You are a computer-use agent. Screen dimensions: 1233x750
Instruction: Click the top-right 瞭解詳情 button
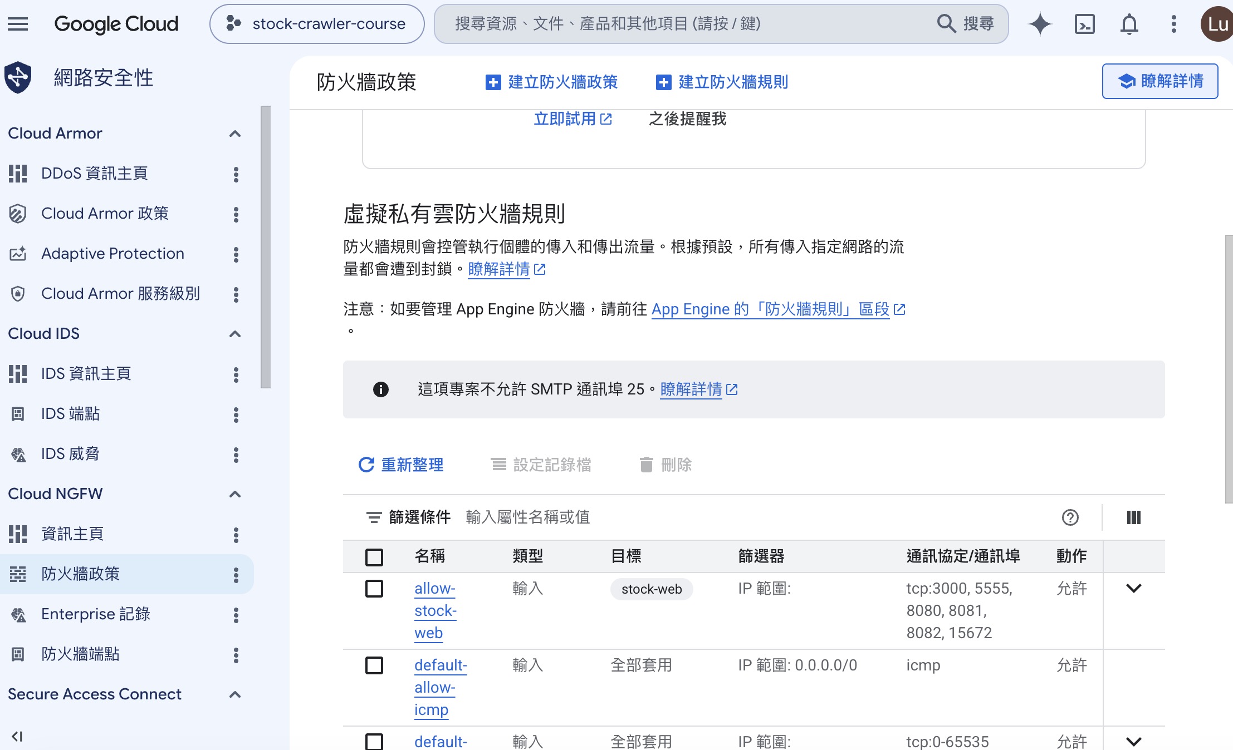1160,81
